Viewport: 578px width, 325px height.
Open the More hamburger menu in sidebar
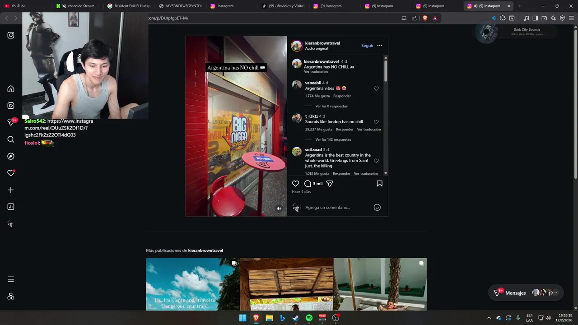click(x=11, y=279)
